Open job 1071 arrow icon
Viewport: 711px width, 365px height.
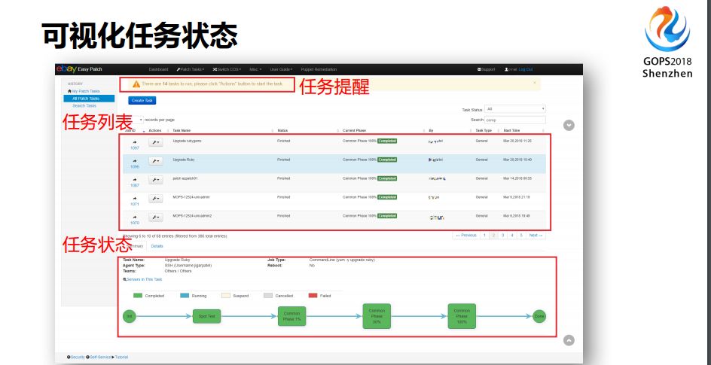[x=135, y=199]
